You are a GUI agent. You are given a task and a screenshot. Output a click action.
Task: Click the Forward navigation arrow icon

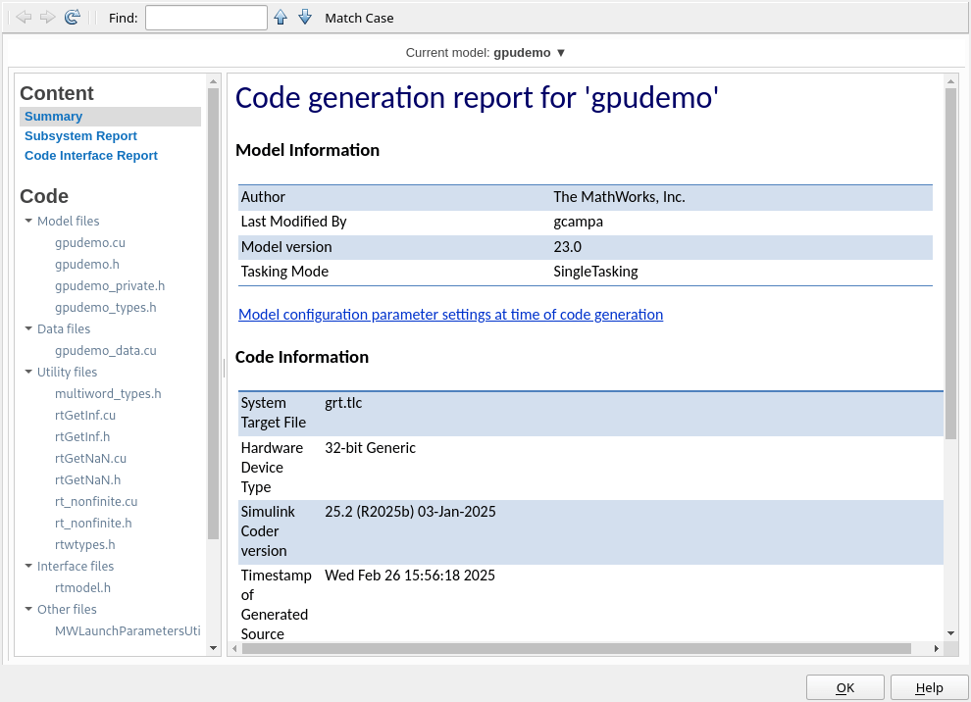point(47,18)
